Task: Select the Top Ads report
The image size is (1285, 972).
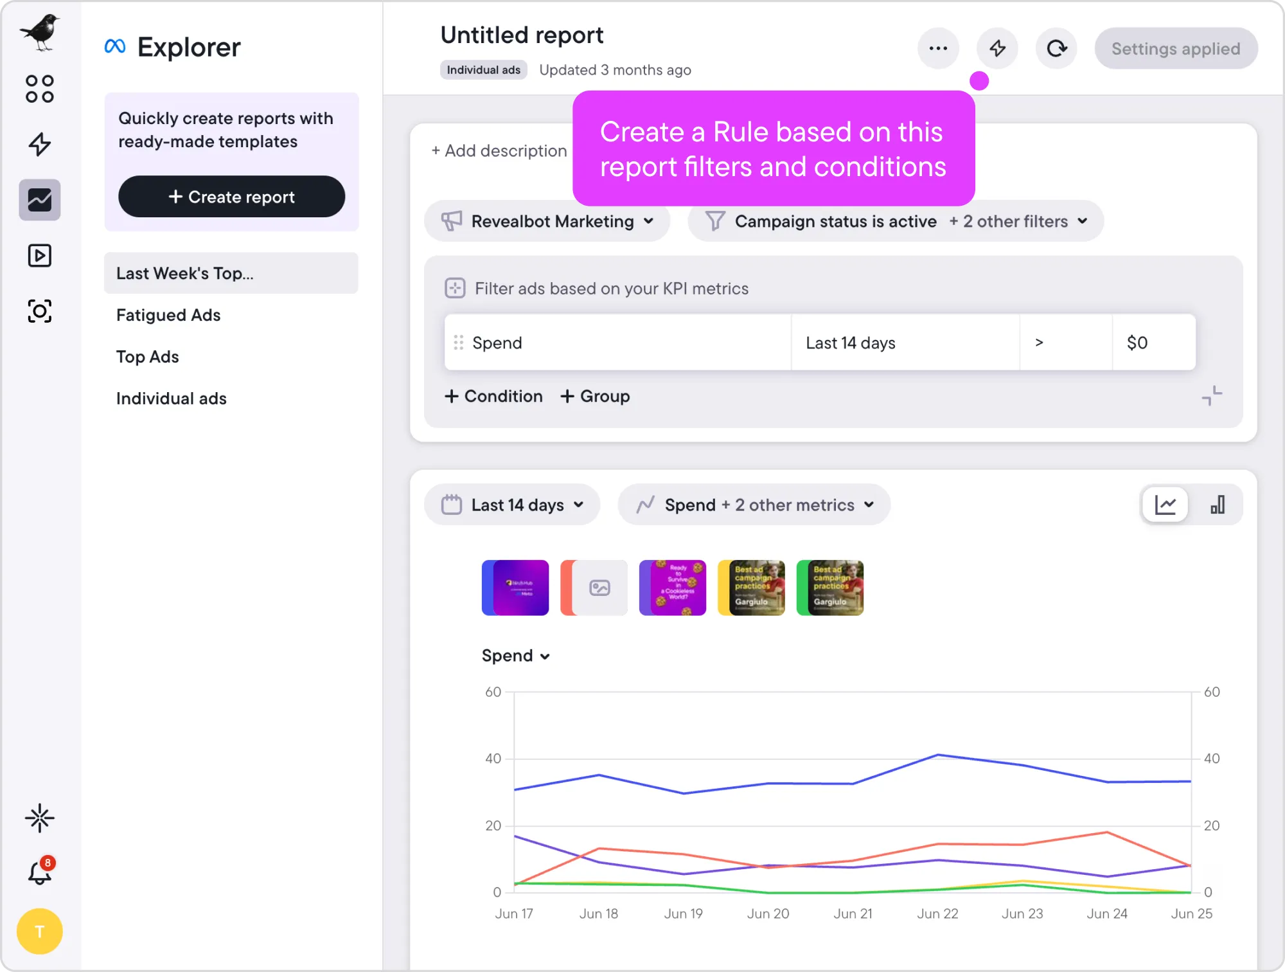Action: tap(148, 357)
